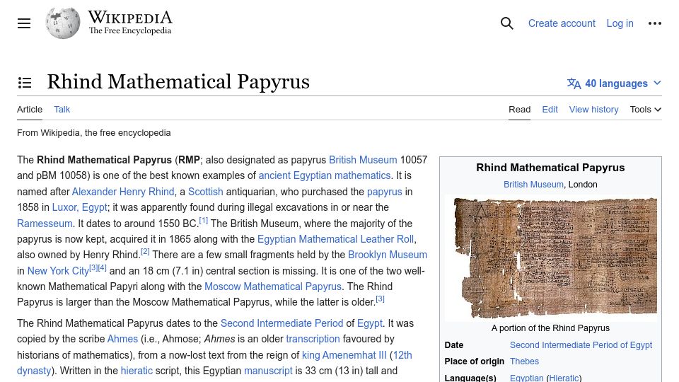Click the 'Place of origin' infobox label
Image resolution: width=679 pixels, height=382 pixels.
click(x=474, y=361)
